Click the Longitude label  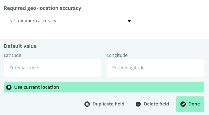117,56
